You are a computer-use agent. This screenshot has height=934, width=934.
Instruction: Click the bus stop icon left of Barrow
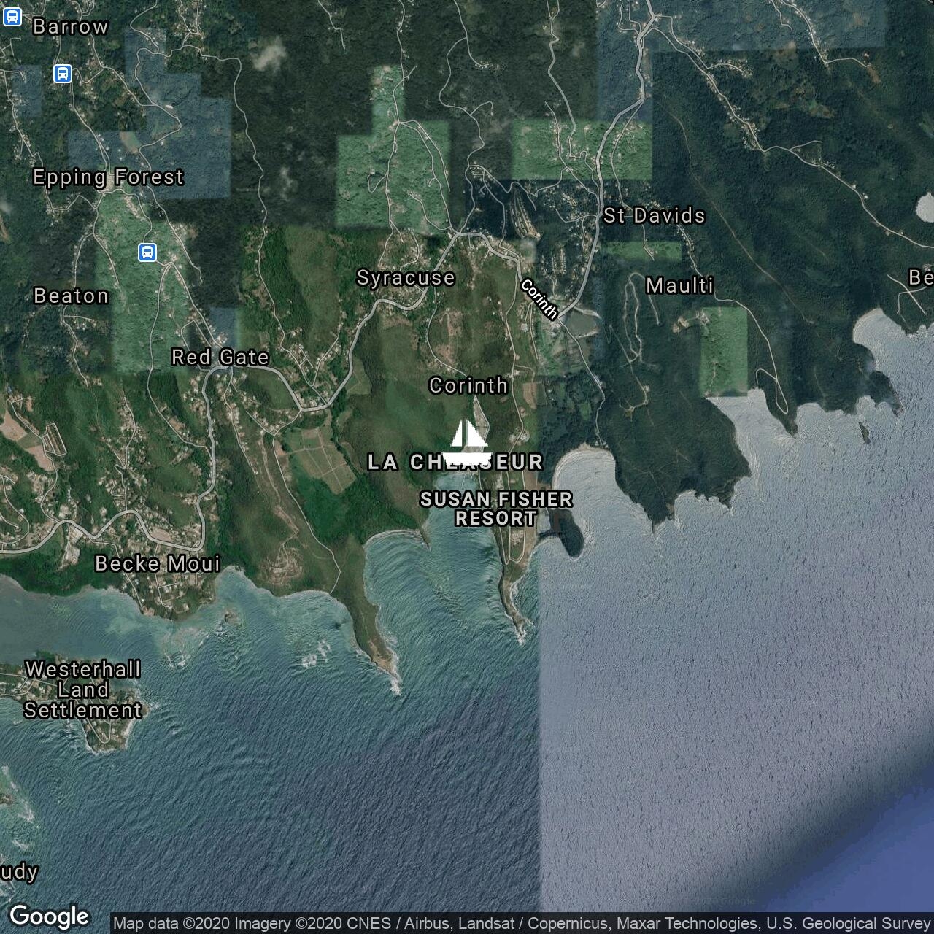coord(12,16)
